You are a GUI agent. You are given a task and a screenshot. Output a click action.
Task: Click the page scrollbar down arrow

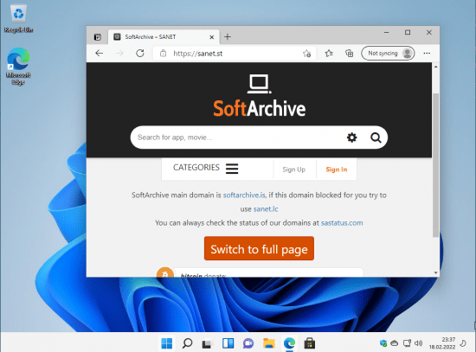coord(435,272)
